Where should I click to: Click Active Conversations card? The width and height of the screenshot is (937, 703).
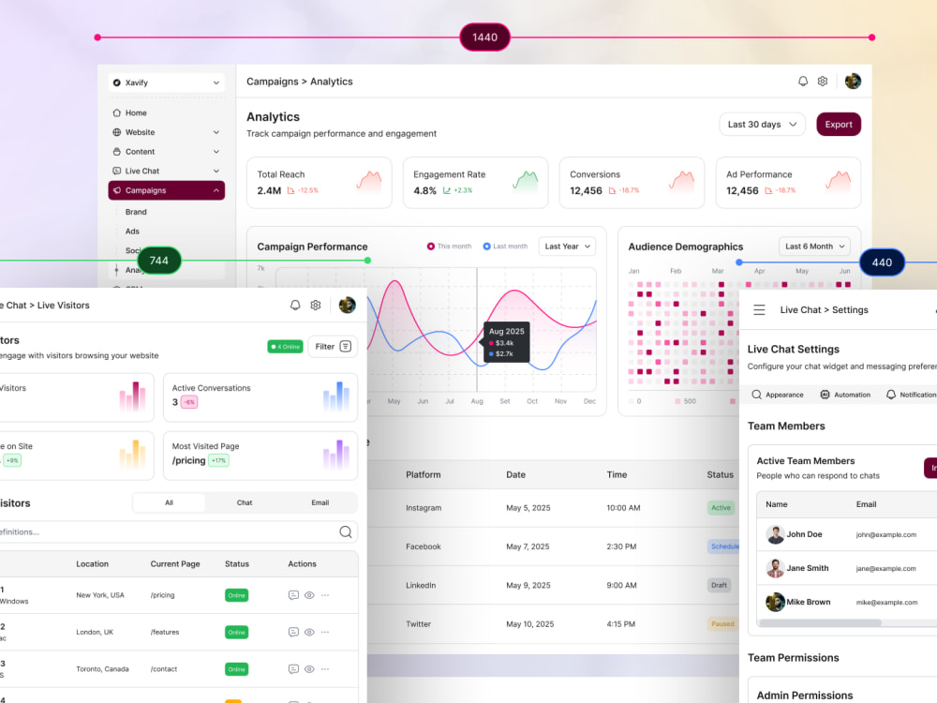coord(260,397)
